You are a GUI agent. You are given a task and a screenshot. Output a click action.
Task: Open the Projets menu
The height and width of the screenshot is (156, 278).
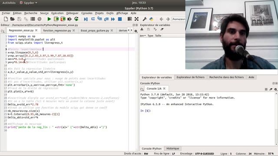point(99,13)
